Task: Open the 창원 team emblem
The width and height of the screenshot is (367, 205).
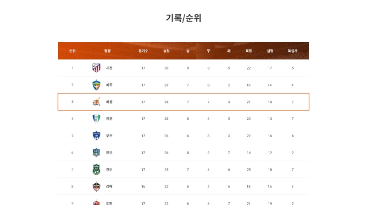Action: 96,119
